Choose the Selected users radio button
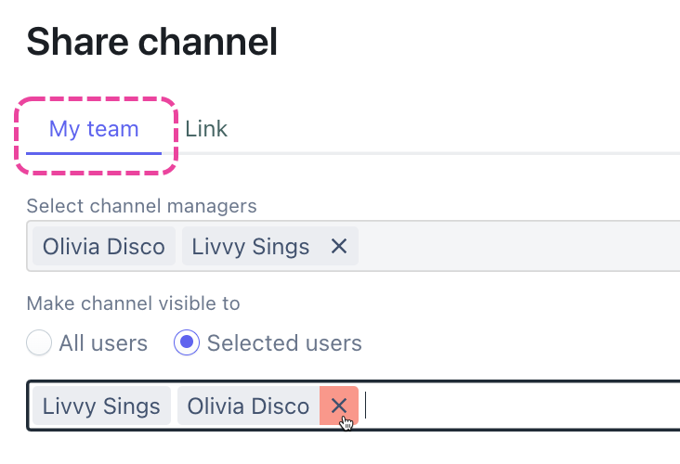 187,343
